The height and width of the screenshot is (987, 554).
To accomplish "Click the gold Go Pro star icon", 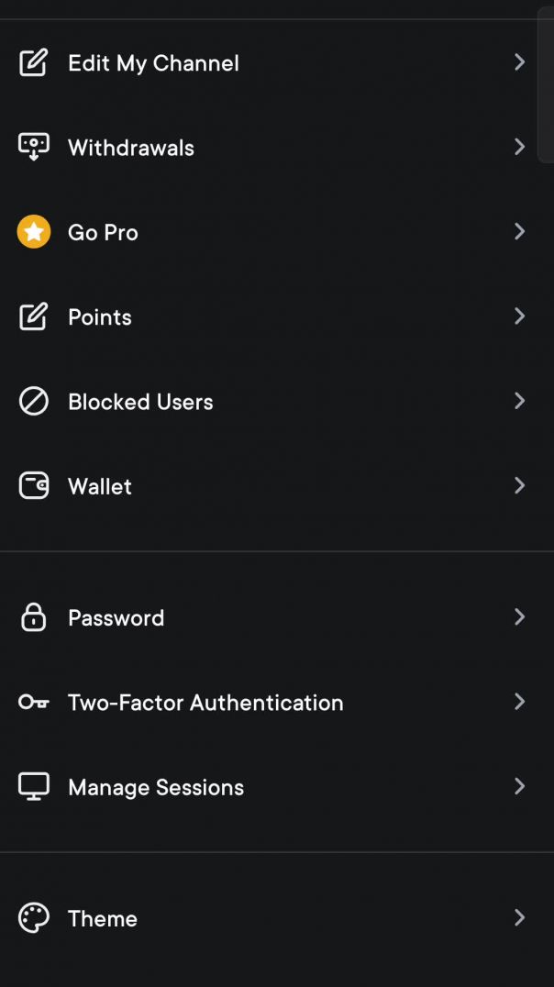I will pos(34,232).
